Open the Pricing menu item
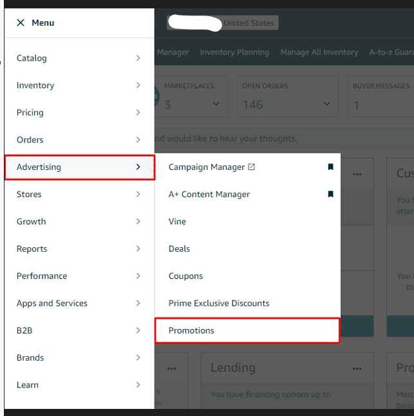This screenshot has width=414, height=416. [79, 113]
